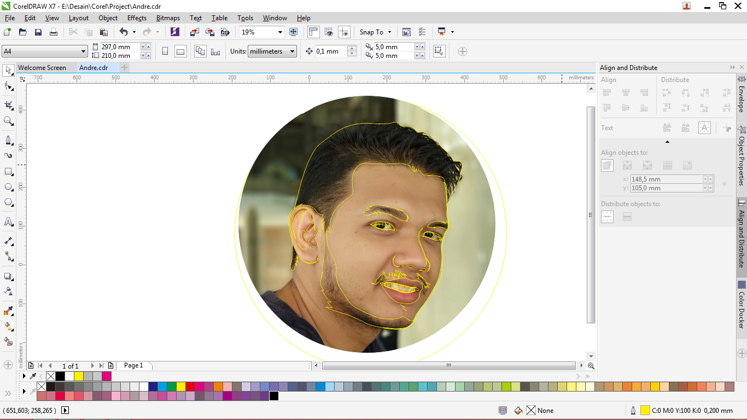747x420 pixels.
Task: Open the Zoom Levels 19% dropdown
Action: [281, 32]
